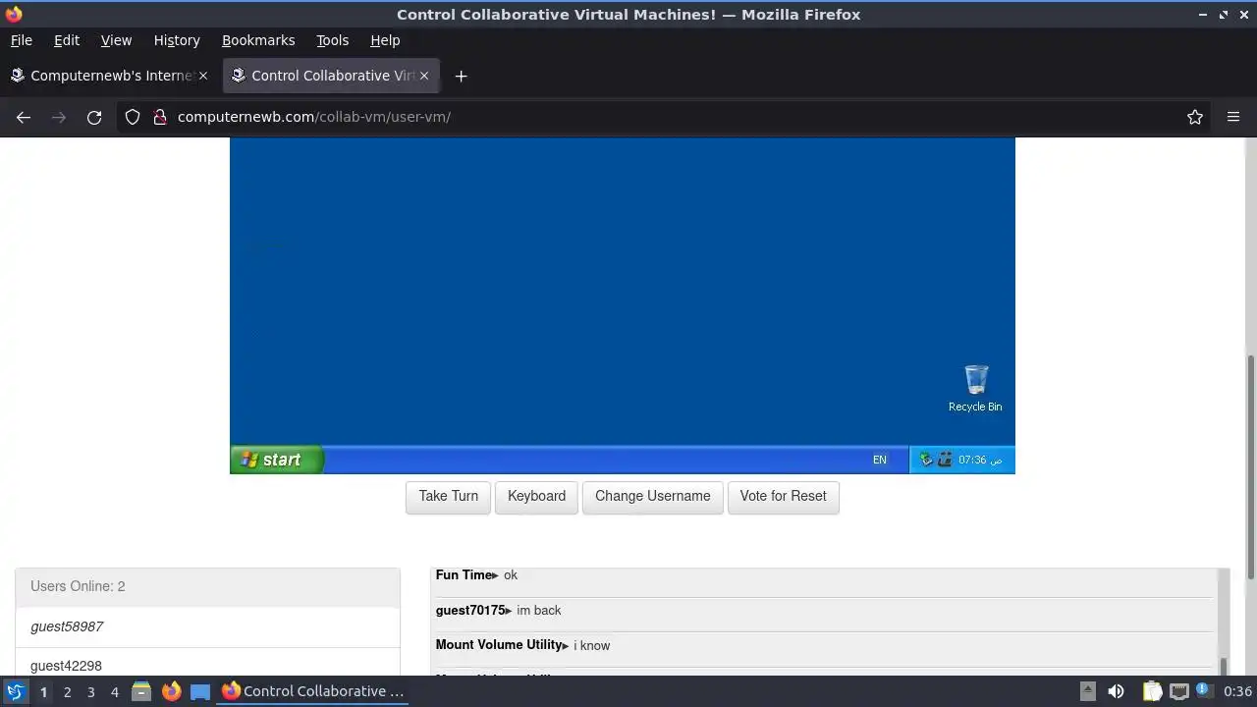This screenshot has height=707, width=1257.
Task: Close the Control Collaborative Virtual Machines tab
Action: click(424, 76)
